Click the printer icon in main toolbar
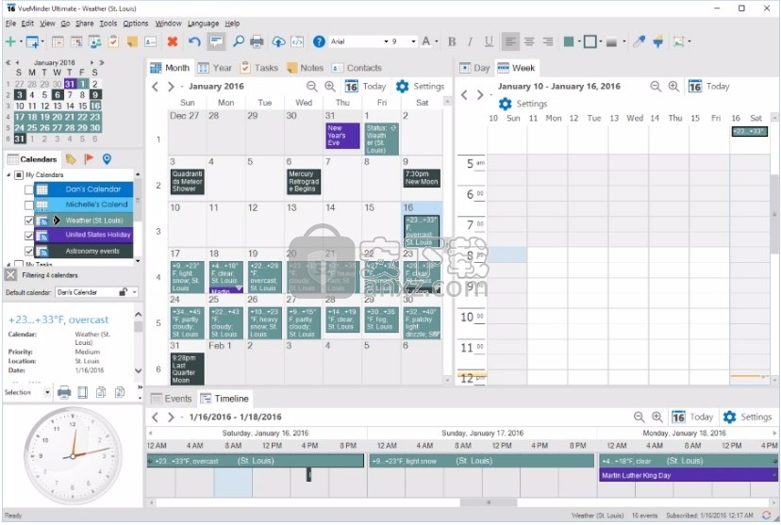This screenshot has height=525, width=781. click(x=257, y=41)
